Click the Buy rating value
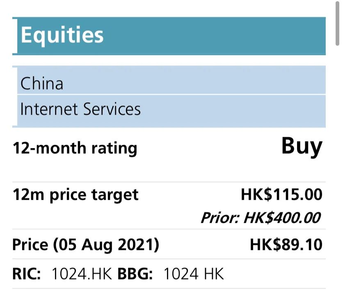Screen dimensions: 343x294 (302, 146)
